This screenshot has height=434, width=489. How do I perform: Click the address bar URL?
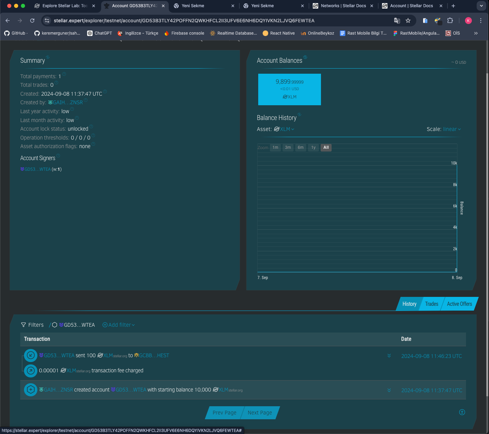pos(184,21)
